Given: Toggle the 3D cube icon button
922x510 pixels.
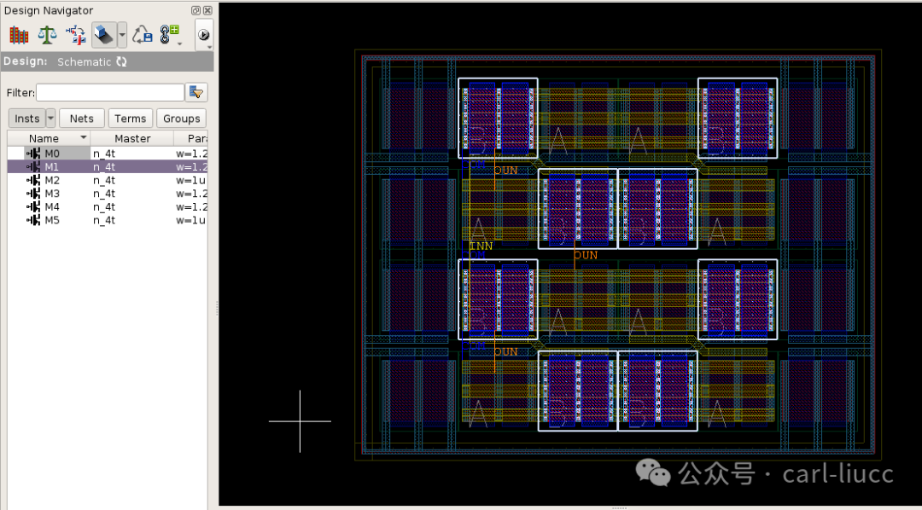Looking at the screenshot, I should coord(104,35).
